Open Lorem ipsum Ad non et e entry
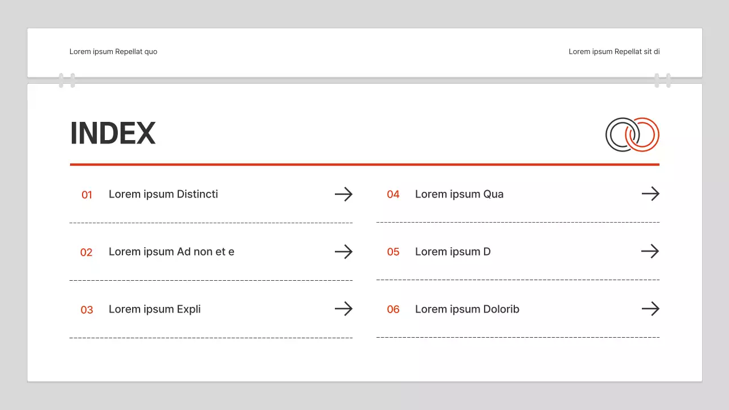The image size is (729, 410). pyautogui.click(x=171, y=252)
